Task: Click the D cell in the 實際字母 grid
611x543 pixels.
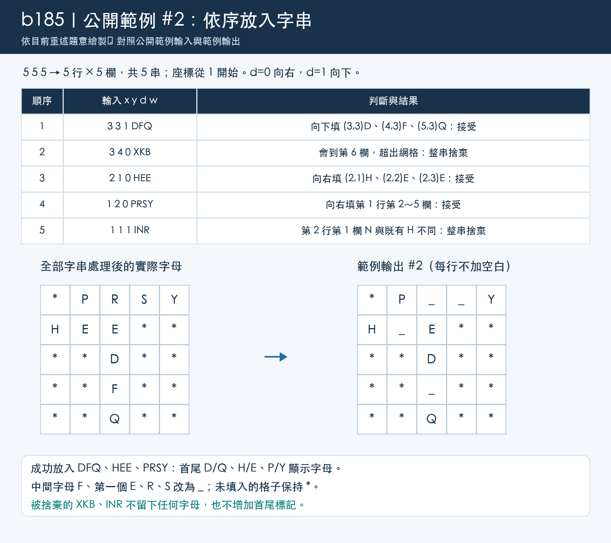Action: point(115,359)
